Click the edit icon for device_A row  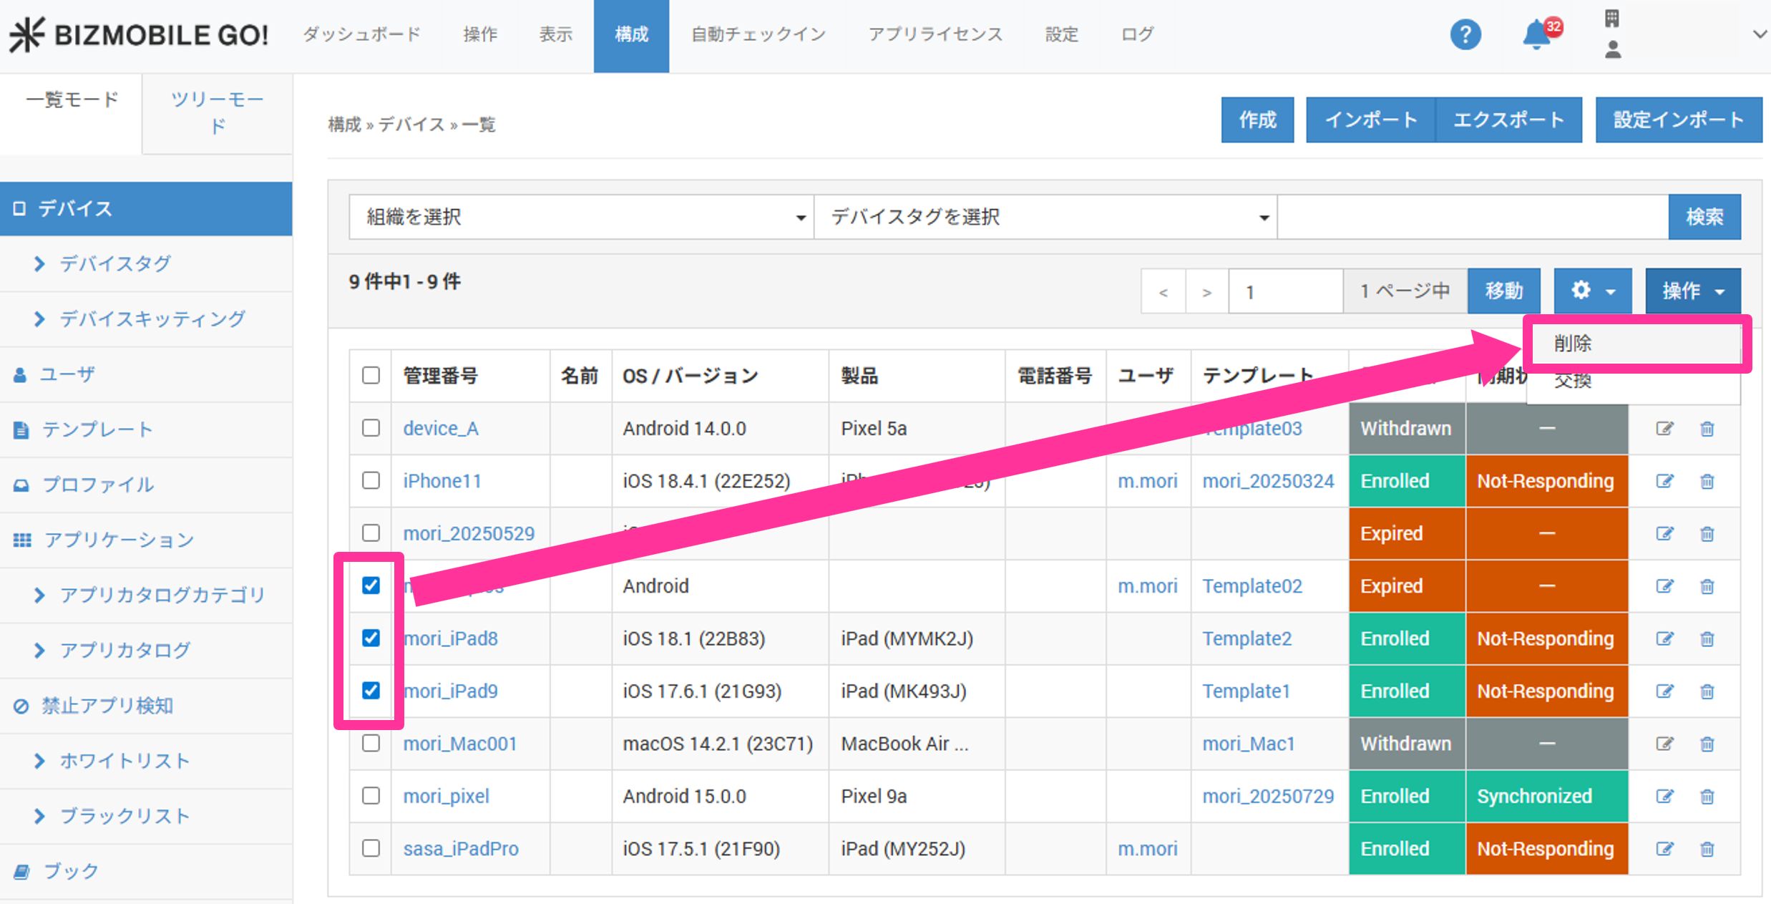coord(1664,429)
